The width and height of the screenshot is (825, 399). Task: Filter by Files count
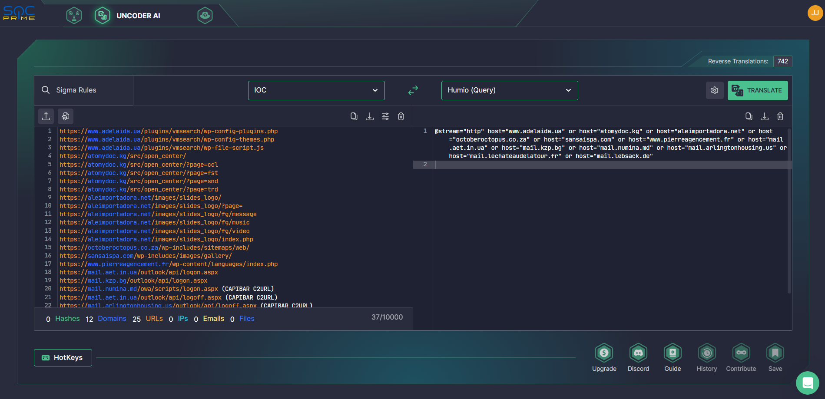click(x=242, y=319)
